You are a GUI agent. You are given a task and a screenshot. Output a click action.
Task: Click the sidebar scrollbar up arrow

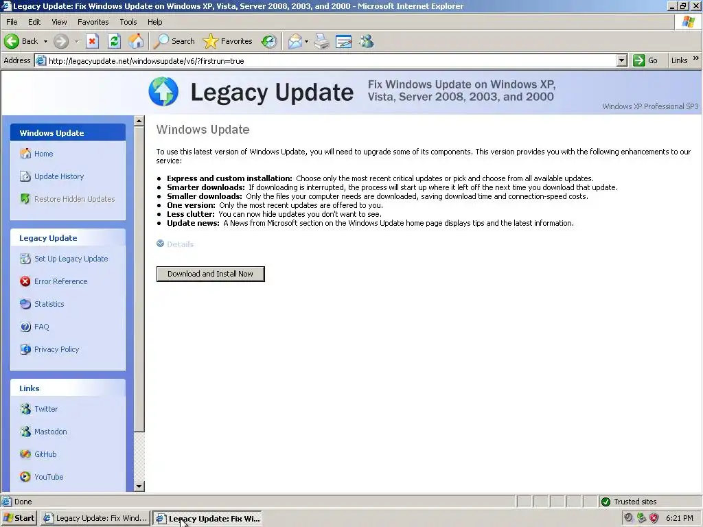(139, 121)
